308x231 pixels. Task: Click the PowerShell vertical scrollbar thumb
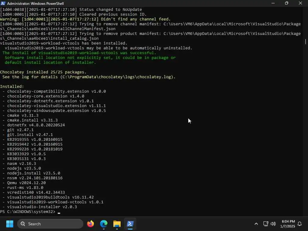(306, 42)
